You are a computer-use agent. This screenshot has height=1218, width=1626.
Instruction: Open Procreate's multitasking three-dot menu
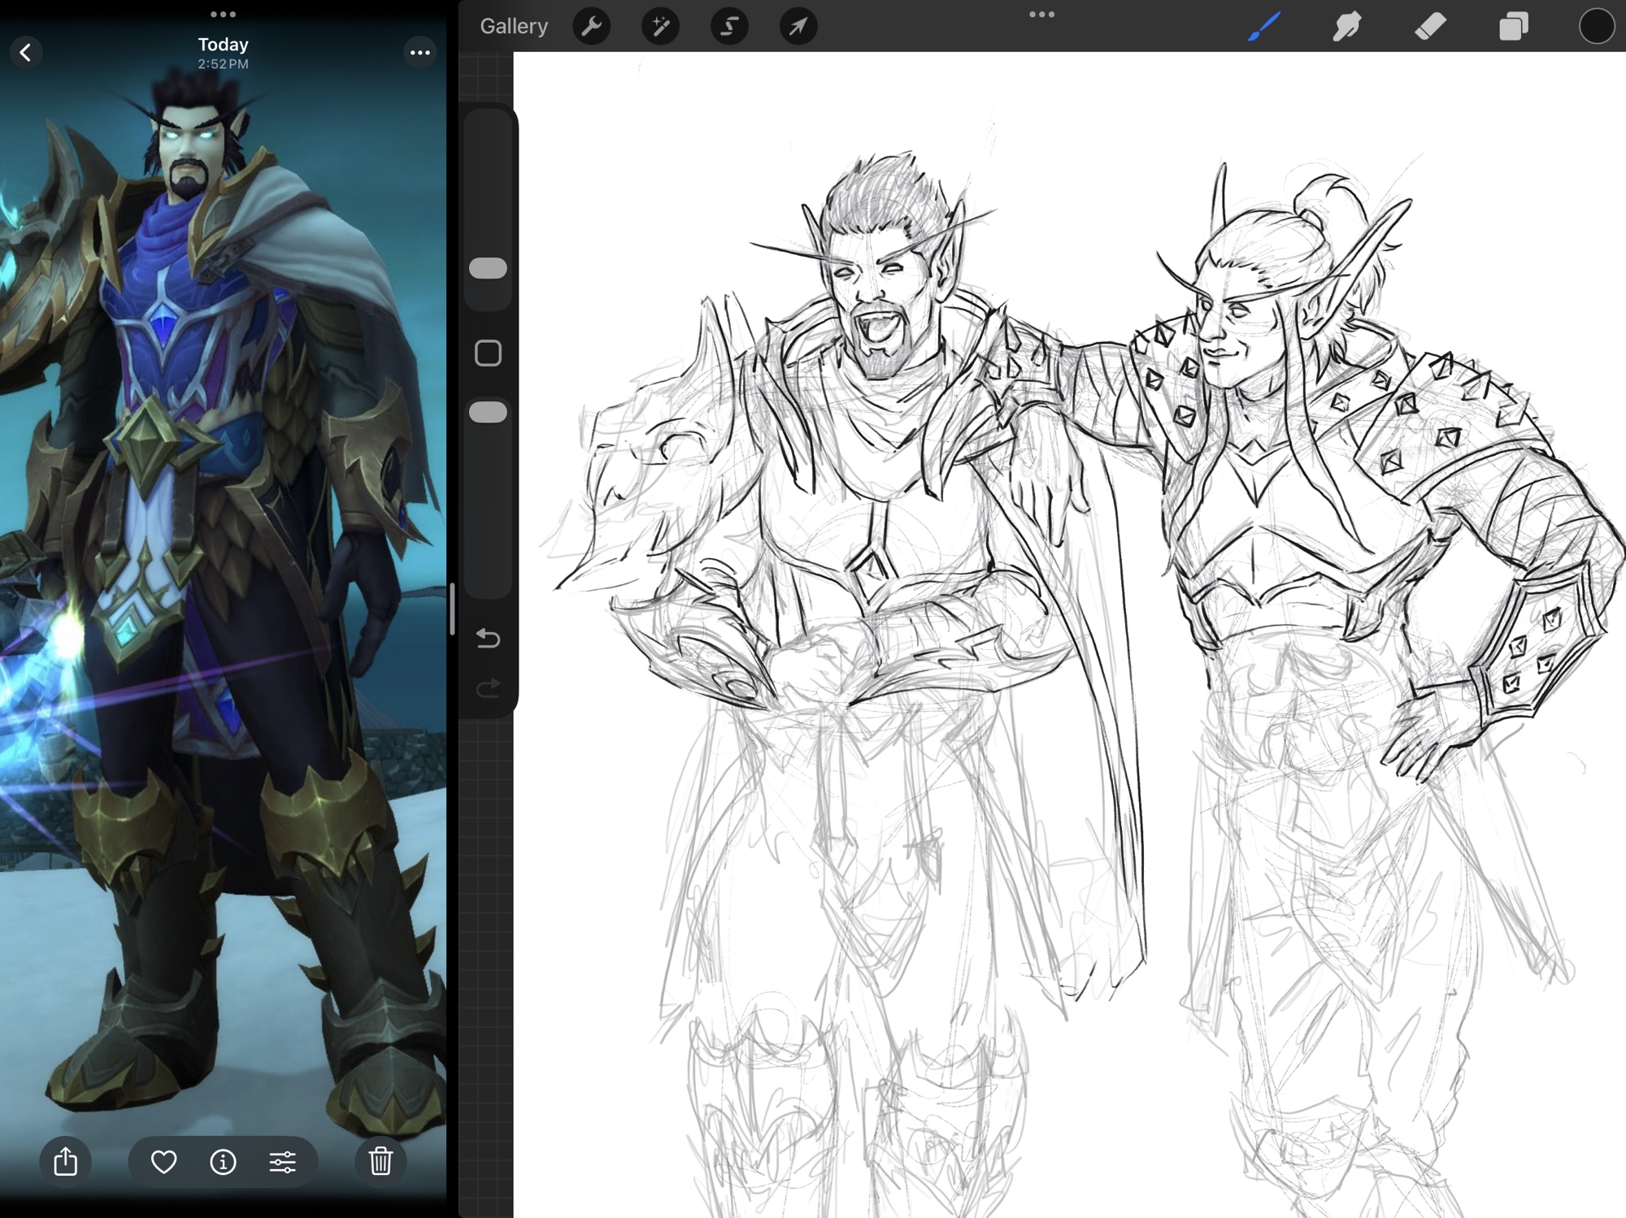tap(1041, 14)
